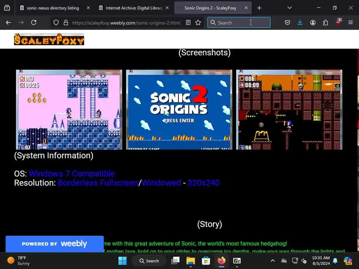Close the sonic-nexus directory listing tab
Screen dimensions: 359x269
pos(88,8)
